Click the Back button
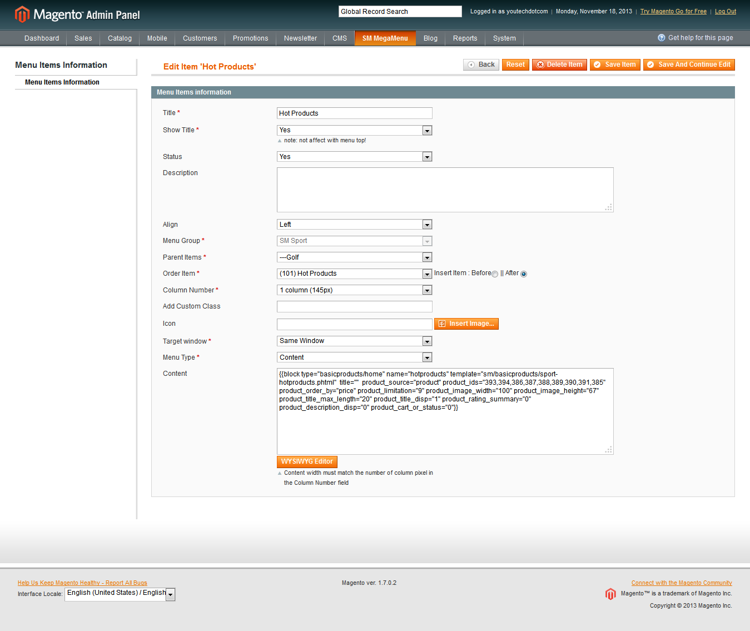This screenshot has width=750, height=631. pos(481,64)
